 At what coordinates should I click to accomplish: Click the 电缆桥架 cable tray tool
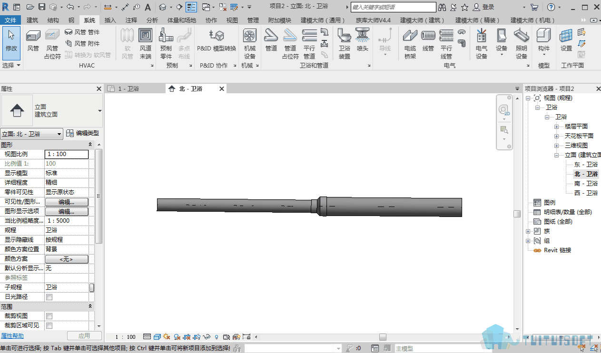point(410,43)
